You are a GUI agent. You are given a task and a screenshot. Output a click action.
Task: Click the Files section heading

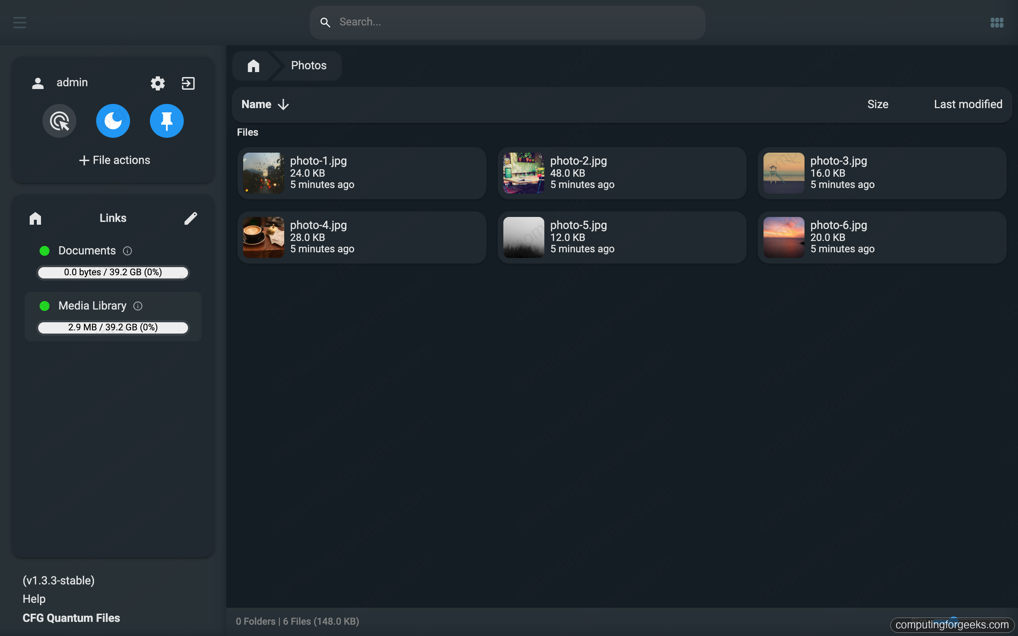[247, 132]
